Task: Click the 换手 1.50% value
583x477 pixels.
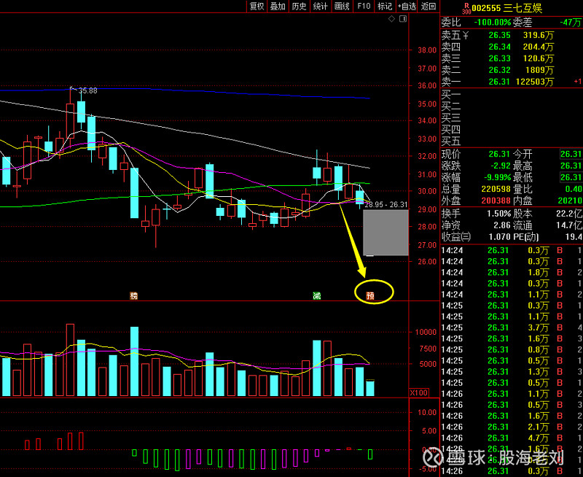Action: [499, 214]
